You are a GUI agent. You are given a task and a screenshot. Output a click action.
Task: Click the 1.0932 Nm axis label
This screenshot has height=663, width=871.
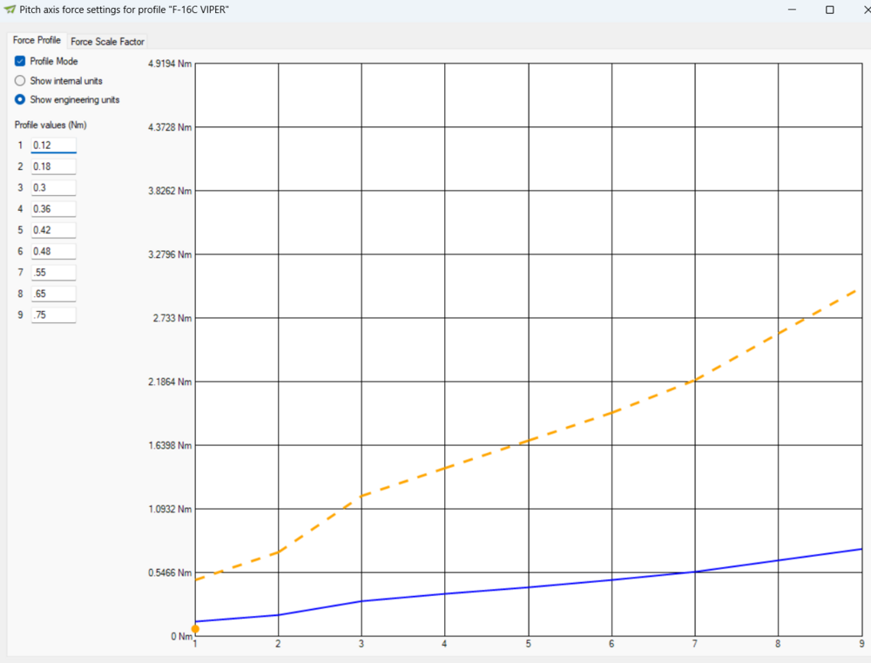tap(170, 509)
